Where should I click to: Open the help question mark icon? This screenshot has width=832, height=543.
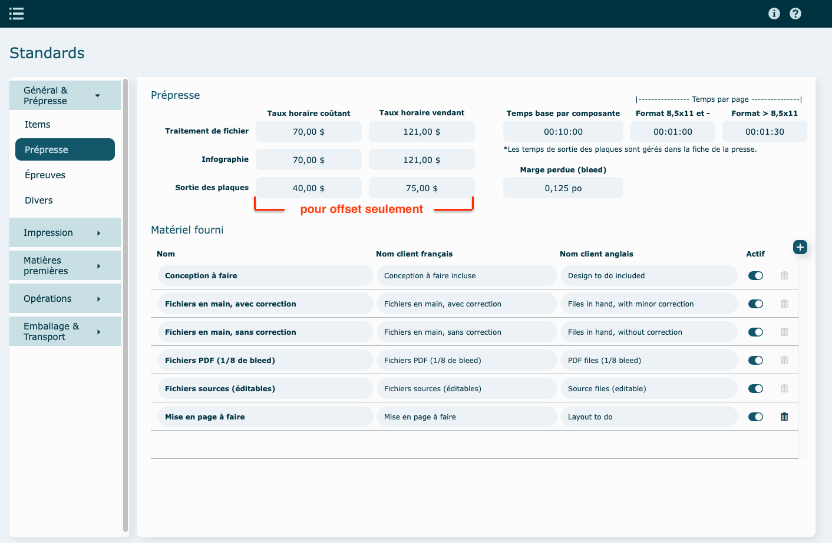click(x=795, y=14)
